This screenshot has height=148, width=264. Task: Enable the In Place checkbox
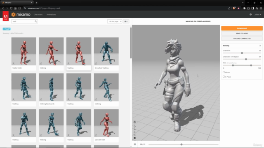click(224, 76)
